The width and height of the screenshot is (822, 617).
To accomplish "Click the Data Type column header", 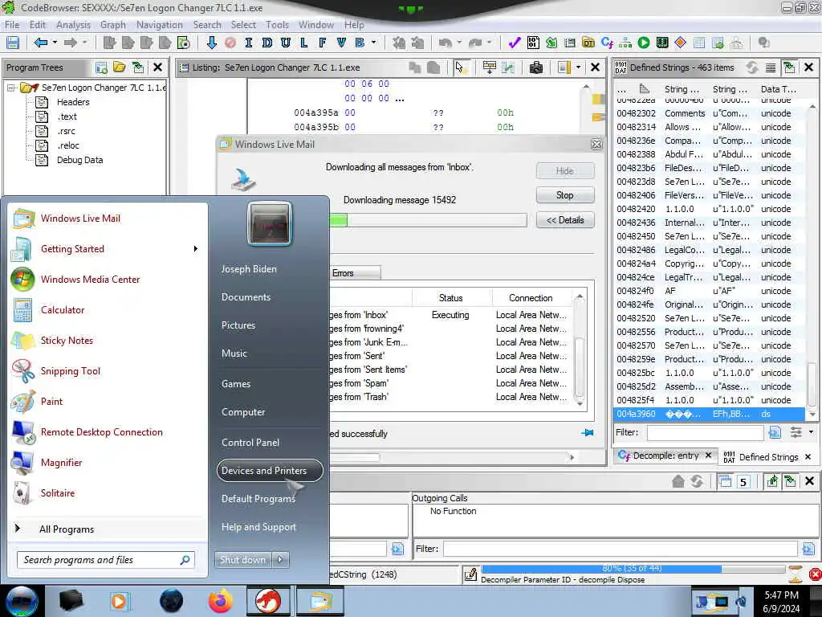I will 778,89.
